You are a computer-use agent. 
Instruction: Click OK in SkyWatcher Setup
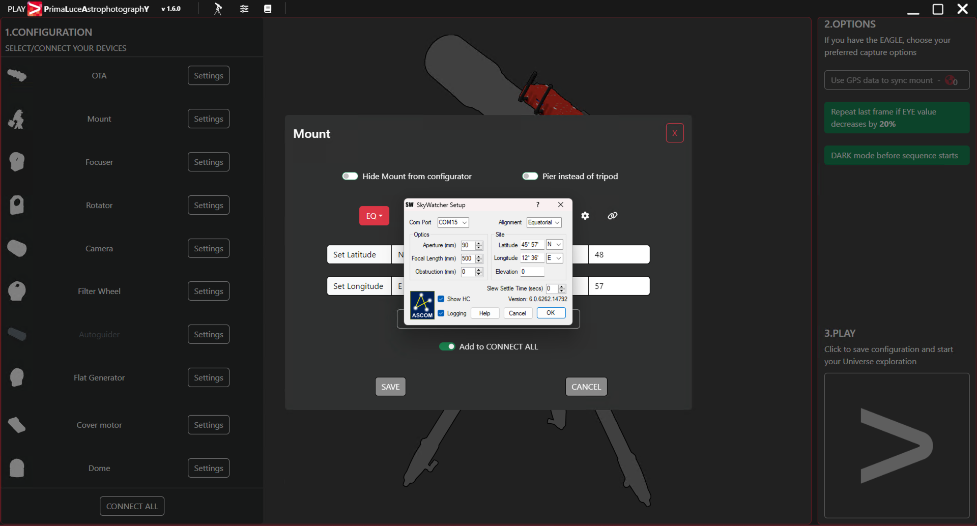(x=551, y=313)
